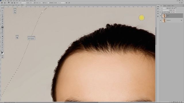Close the open document tab

(x=25, y=5)
